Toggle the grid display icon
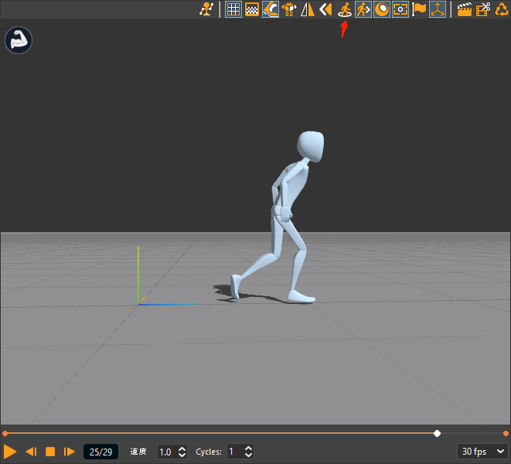511x464 pixels. pyautogui.click(x=233, y=9)
